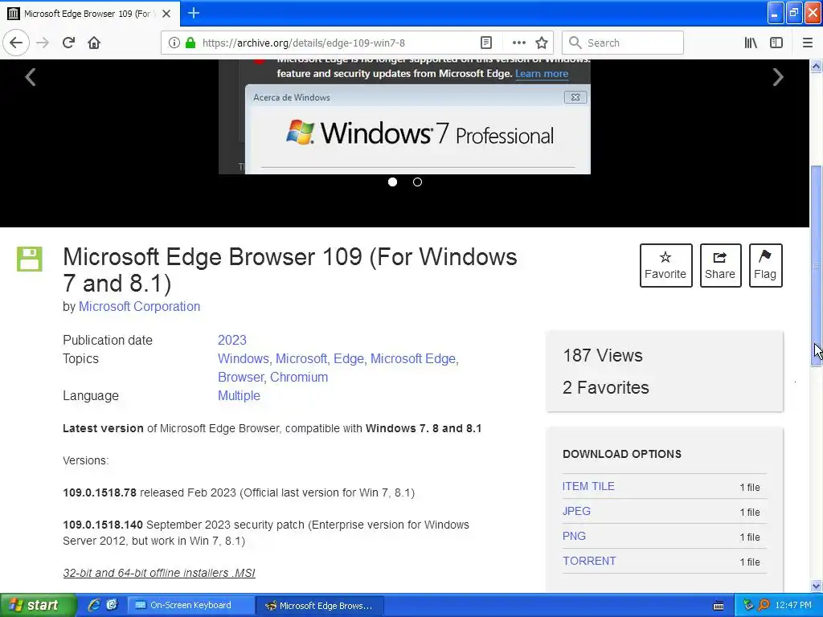Bookmark this page with the star

[x=542, y=43]
